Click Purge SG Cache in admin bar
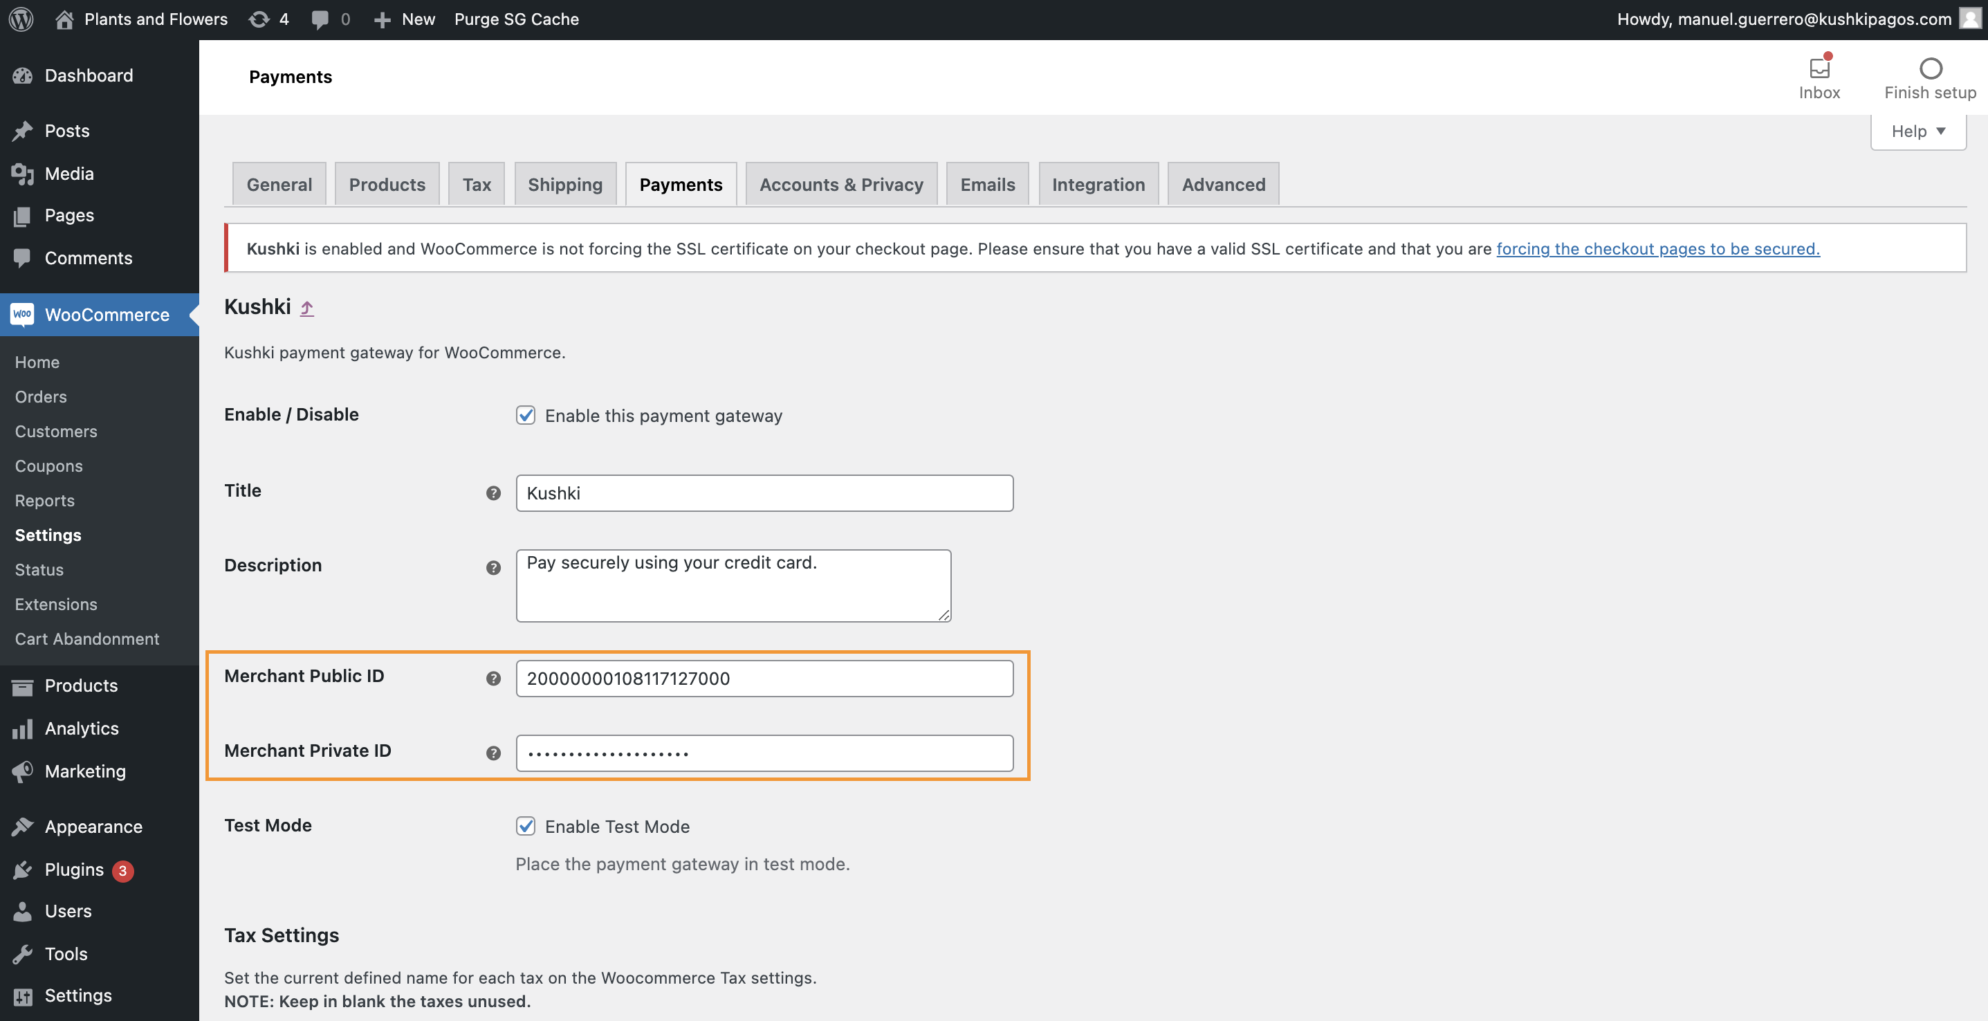This screenshot has height=1021, width=1988. coord(516,19)
